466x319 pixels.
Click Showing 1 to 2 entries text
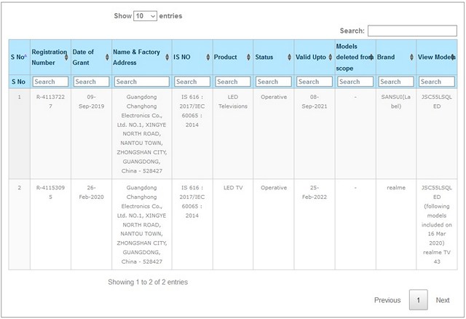(148, 282)
